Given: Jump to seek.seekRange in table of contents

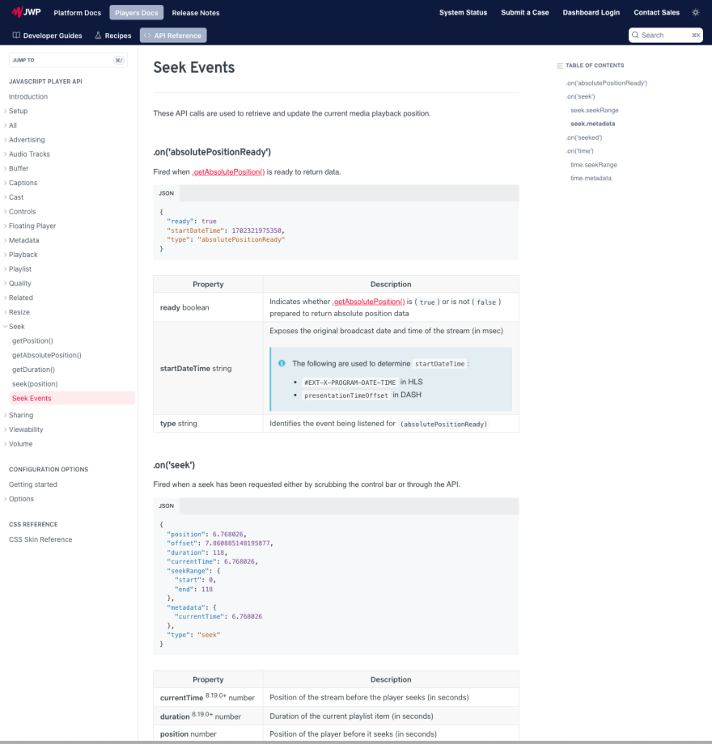Looking at the screenshot, I should [594, 110].
